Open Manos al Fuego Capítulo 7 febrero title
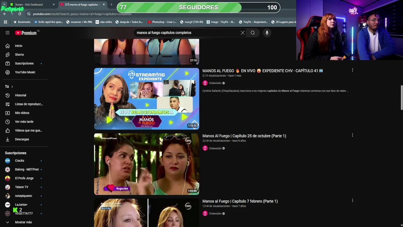This screenshot has width=403, height=227. point(240,201)
